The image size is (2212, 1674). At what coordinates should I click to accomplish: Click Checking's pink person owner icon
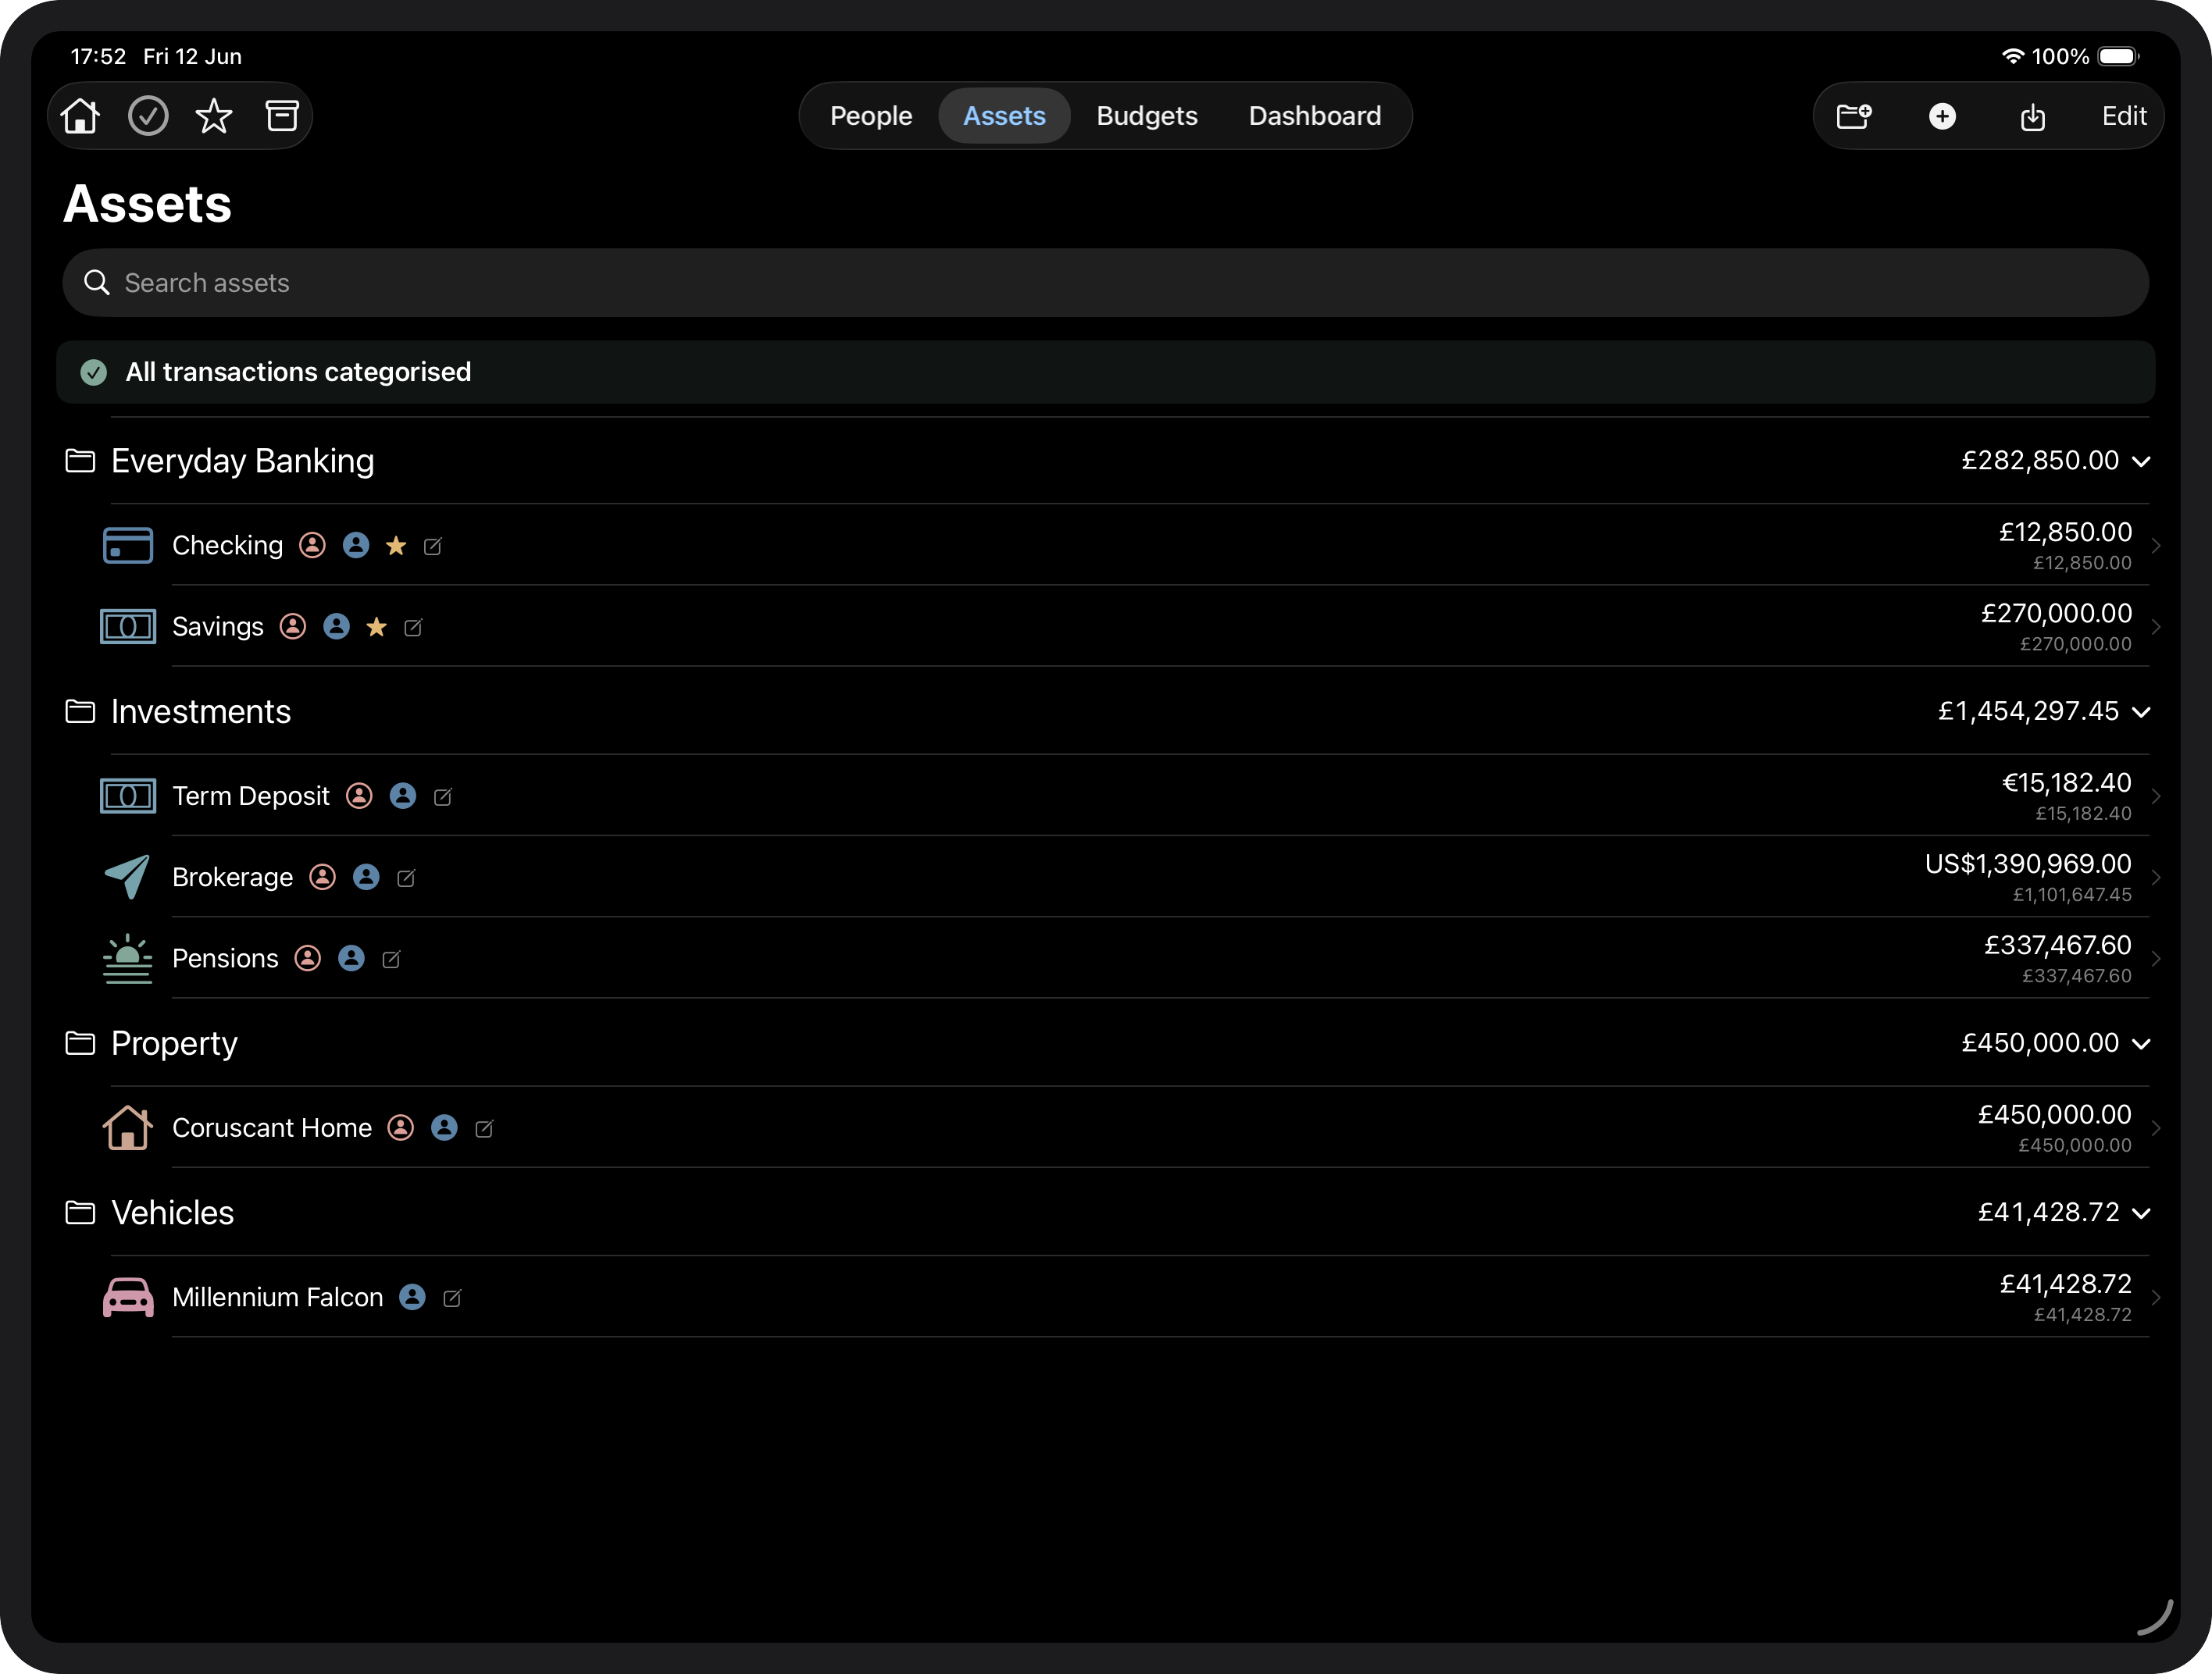312,545
